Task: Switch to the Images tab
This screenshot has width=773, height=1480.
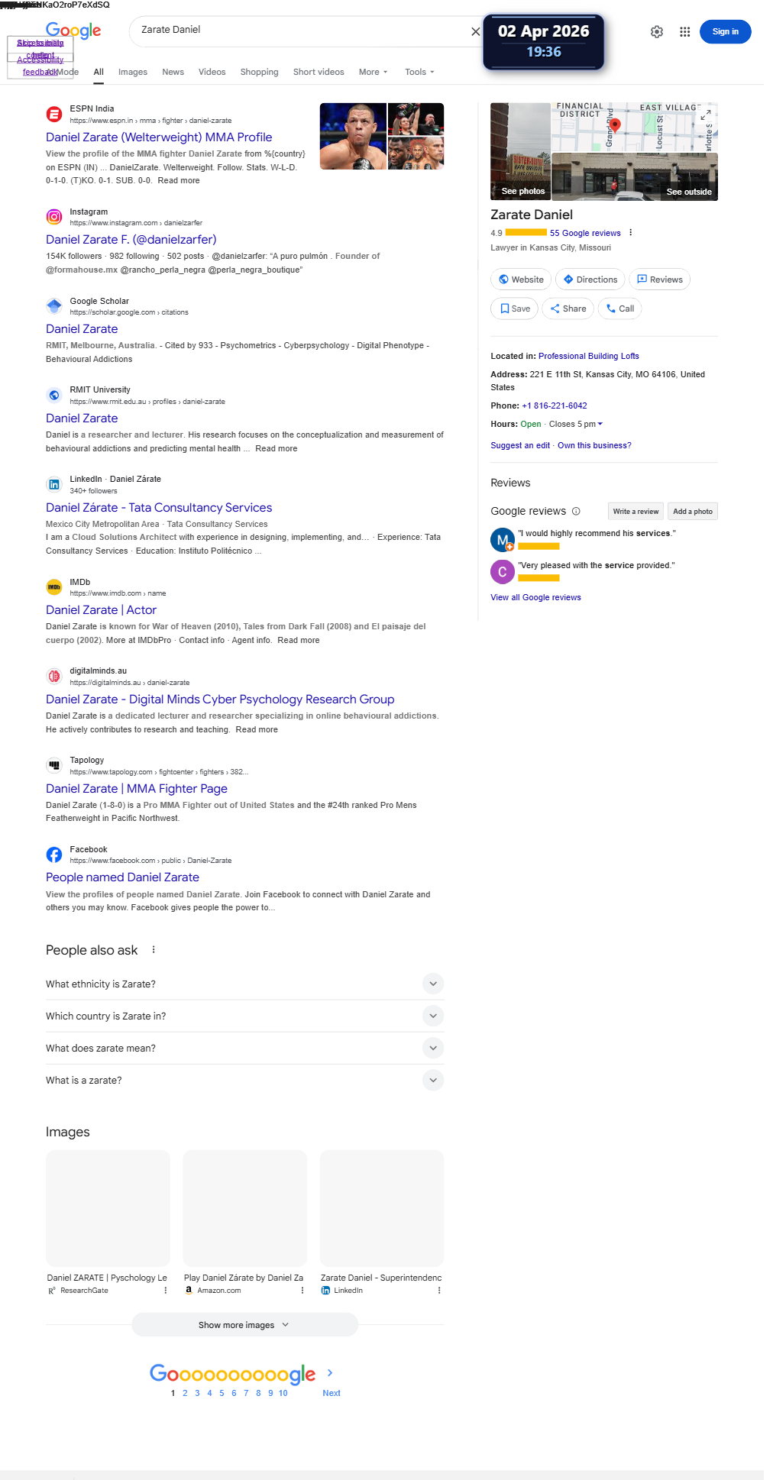Action: tap(133, 72)
